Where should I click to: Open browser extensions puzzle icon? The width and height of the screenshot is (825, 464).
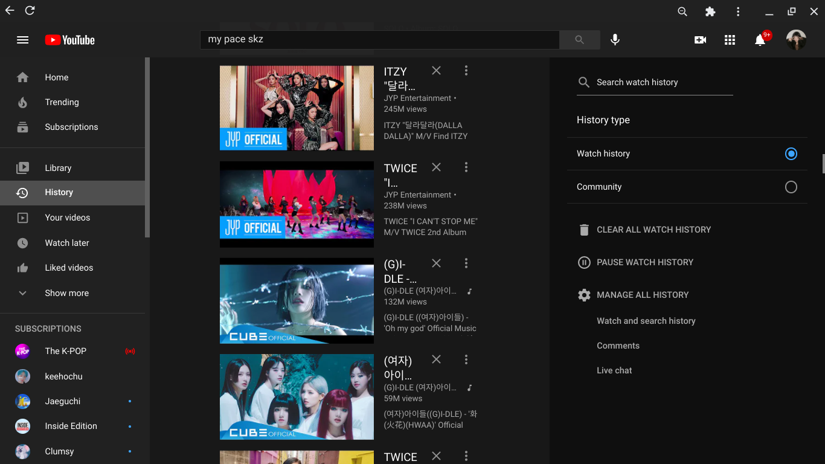tap(710, 11)
